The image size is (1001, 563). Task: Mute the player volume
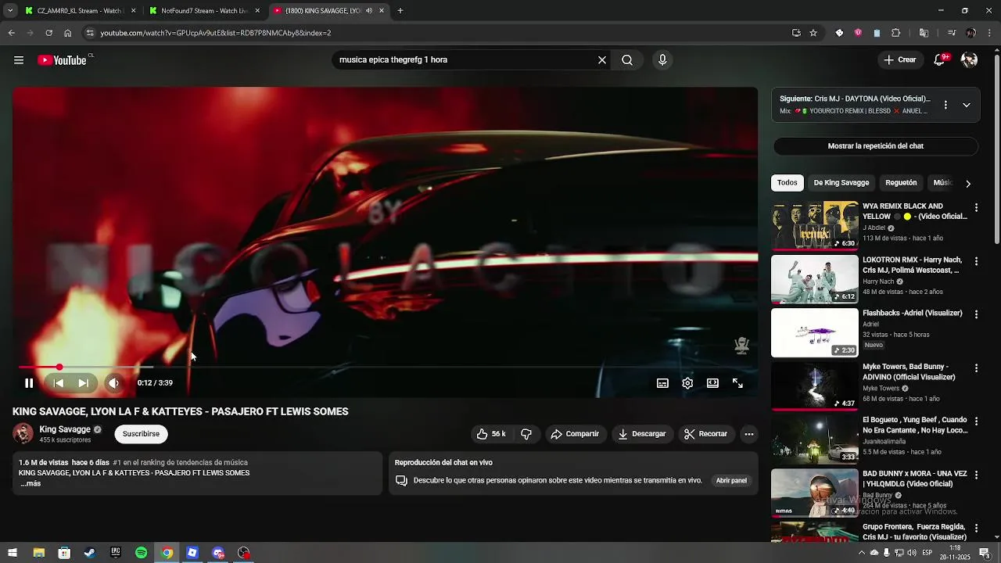pos(113,383)
